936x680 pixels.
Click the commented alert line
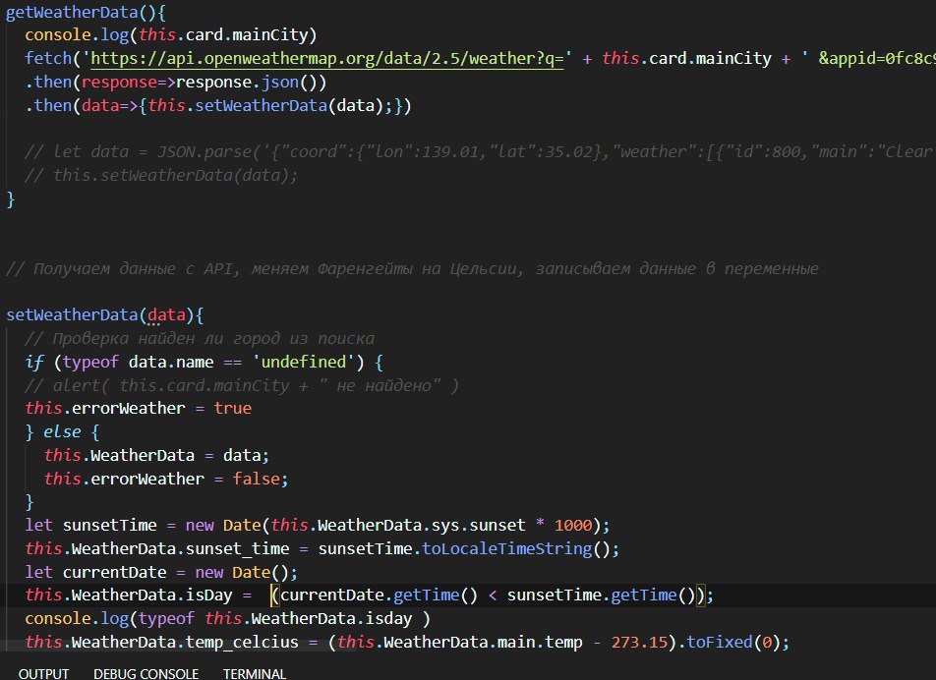(x=242, y=385)
